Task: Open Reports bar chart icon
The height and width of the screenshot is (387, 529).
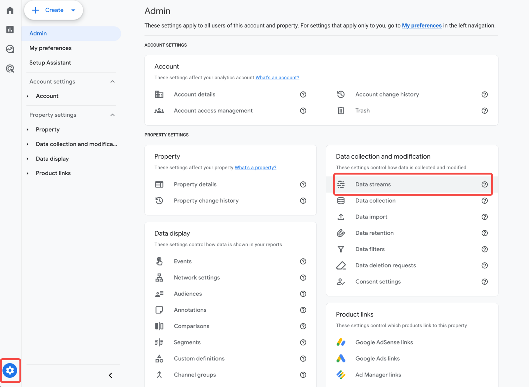Action: [10, 30]
